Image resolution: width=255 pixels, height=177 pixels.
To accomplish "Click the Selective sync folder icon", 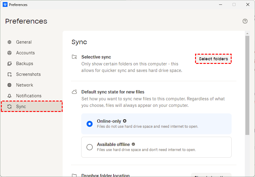I will click(74, 57).
